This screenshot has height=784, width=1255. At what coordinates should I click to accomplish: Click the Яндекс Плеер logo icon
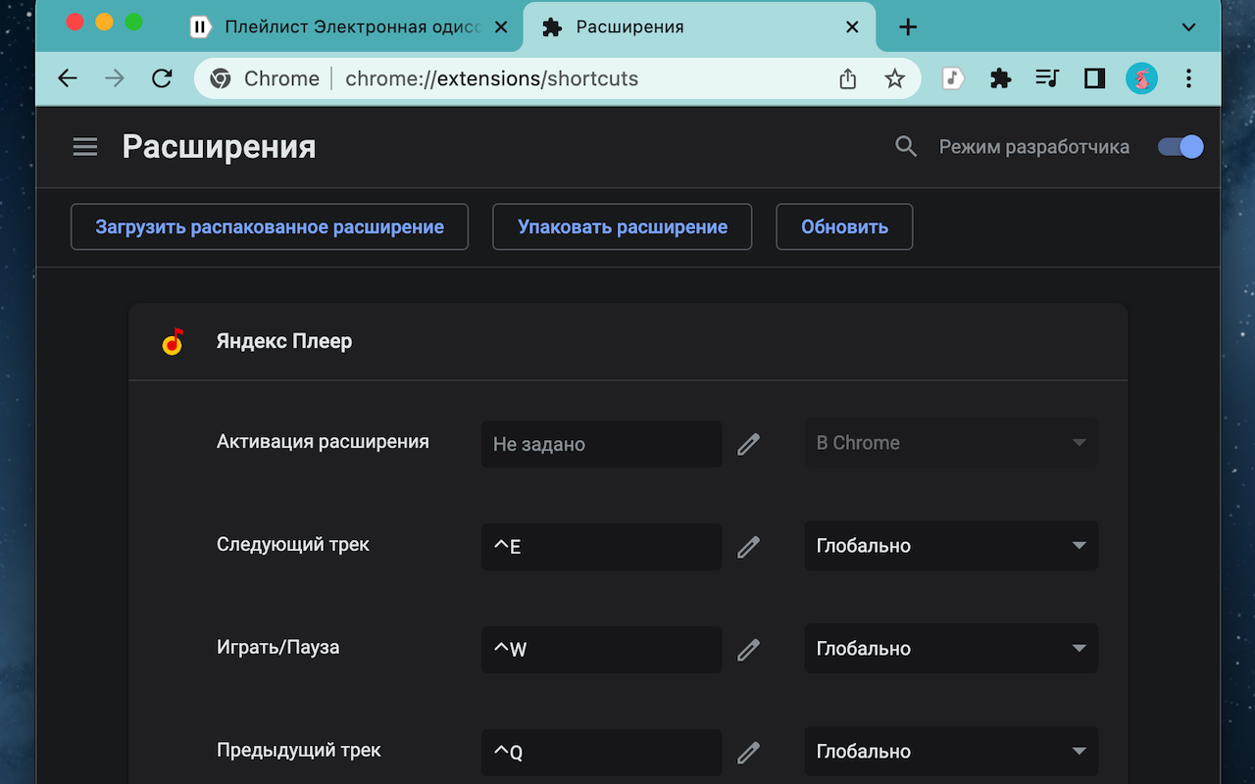(173, 341)
